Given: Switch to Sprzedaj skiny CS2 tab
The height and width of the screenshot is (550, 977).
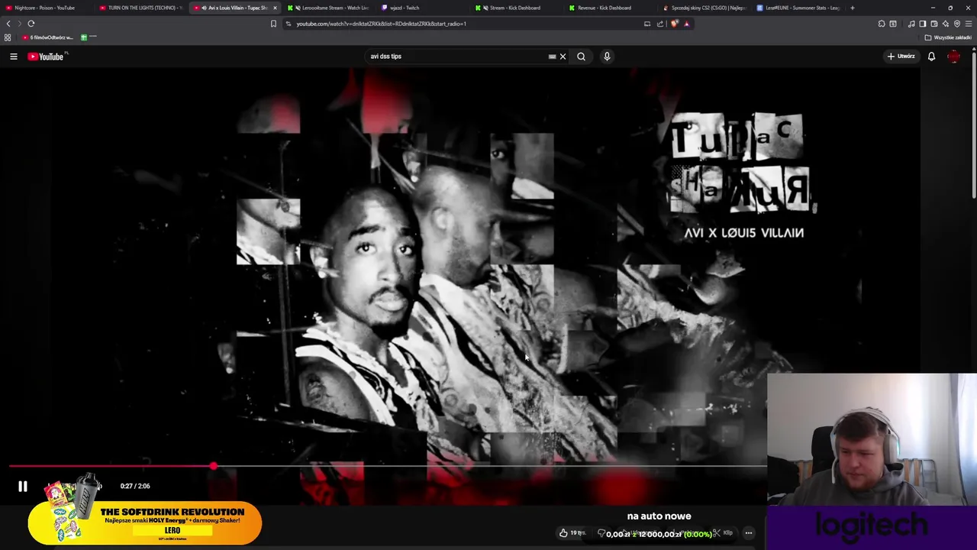Looking at the screenshot, I should [704, 8].
